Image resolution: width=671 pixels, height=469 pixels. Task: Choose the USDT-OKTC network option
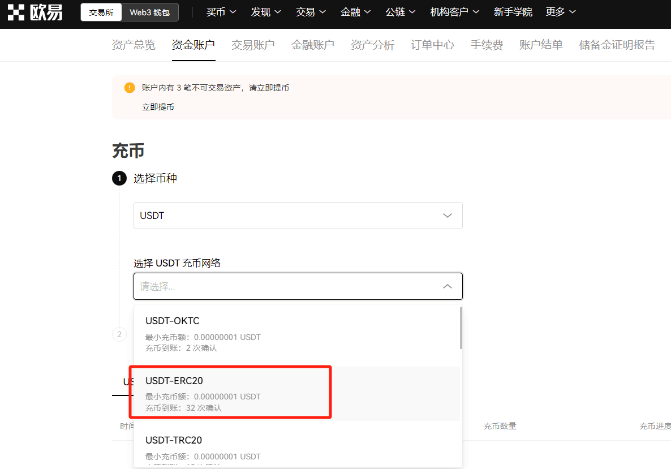297,334
